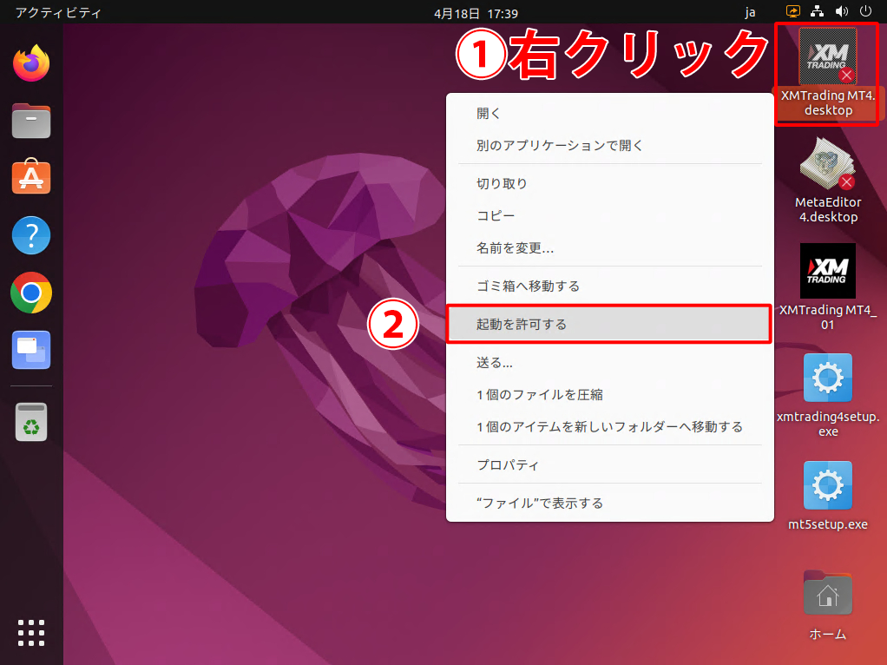Open the Trash icon in dock
Screen dimensions: 887x665
(31, 423)
